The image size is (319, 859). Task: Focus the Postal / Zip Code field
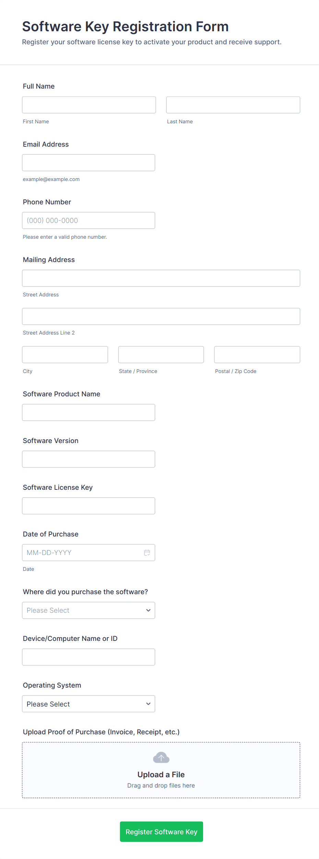point(257,354)
